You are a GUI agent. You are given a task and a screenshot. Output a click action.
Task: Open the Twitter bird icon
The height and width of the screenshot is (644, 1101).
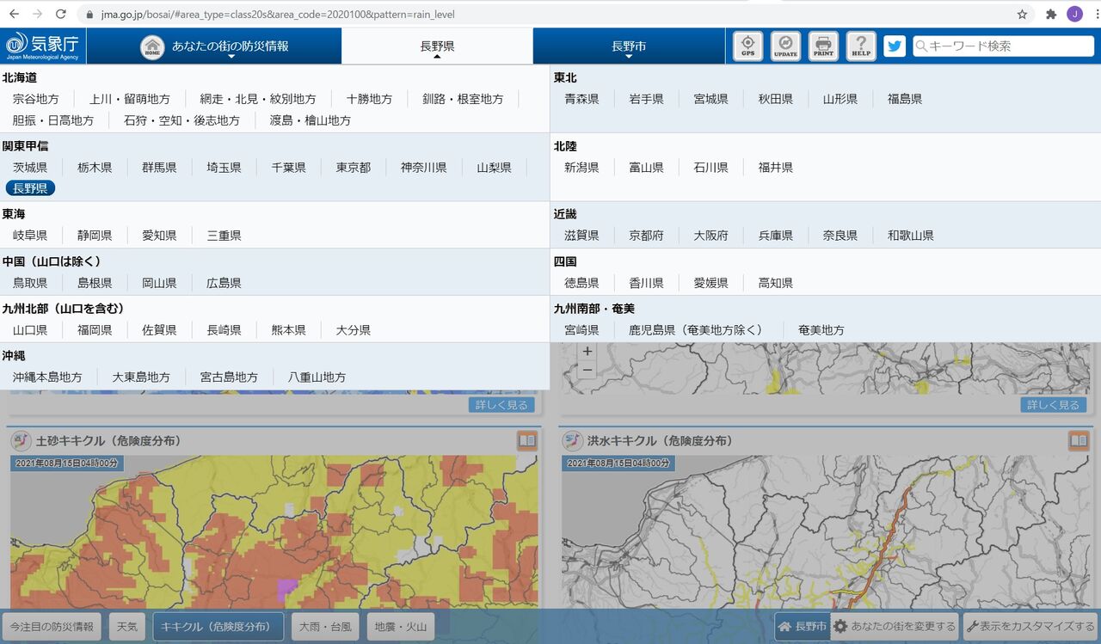pyautogui.click(x=895, y=46)
